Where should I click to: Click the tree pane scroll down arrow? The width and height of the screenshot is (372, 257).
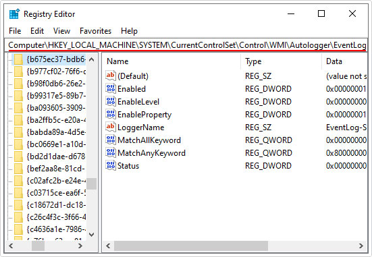91,235
